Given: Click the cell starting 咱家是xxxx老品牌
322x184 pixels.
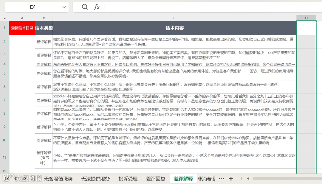Looking at the screenshot, I should tap(174, 113).
